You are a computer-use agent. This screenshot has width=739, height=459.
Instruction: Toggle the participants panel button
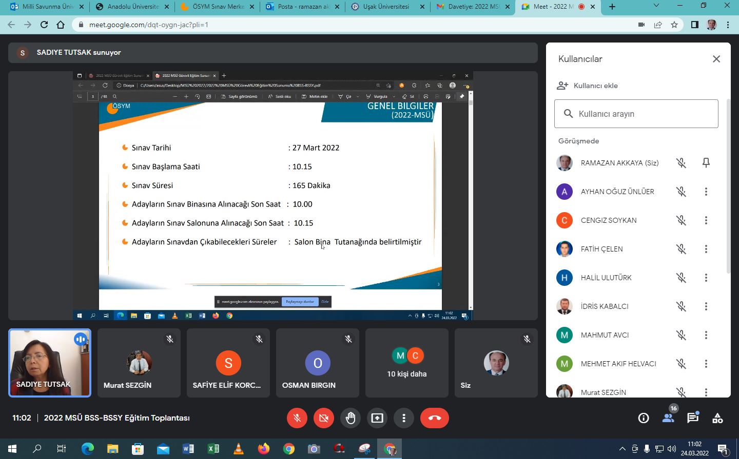(x=668, y=418)
